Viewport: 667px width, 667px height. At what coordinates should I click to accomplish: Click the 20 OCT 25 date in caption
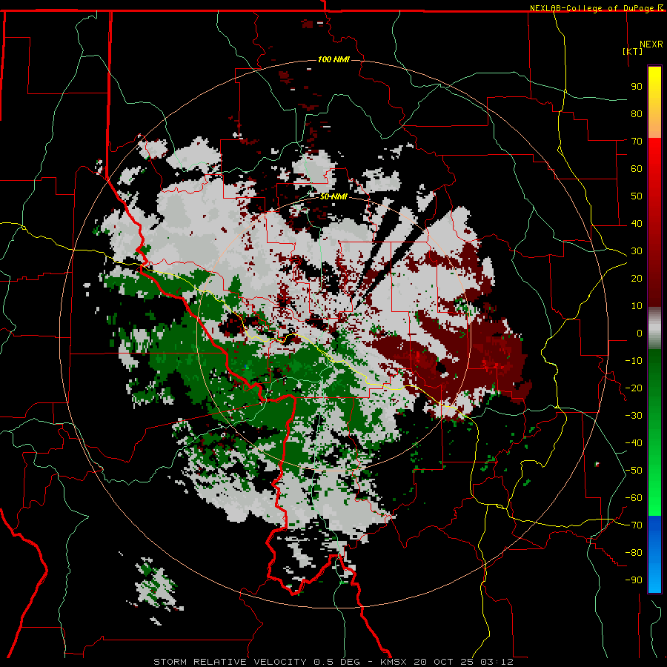[x=443, y=662]
